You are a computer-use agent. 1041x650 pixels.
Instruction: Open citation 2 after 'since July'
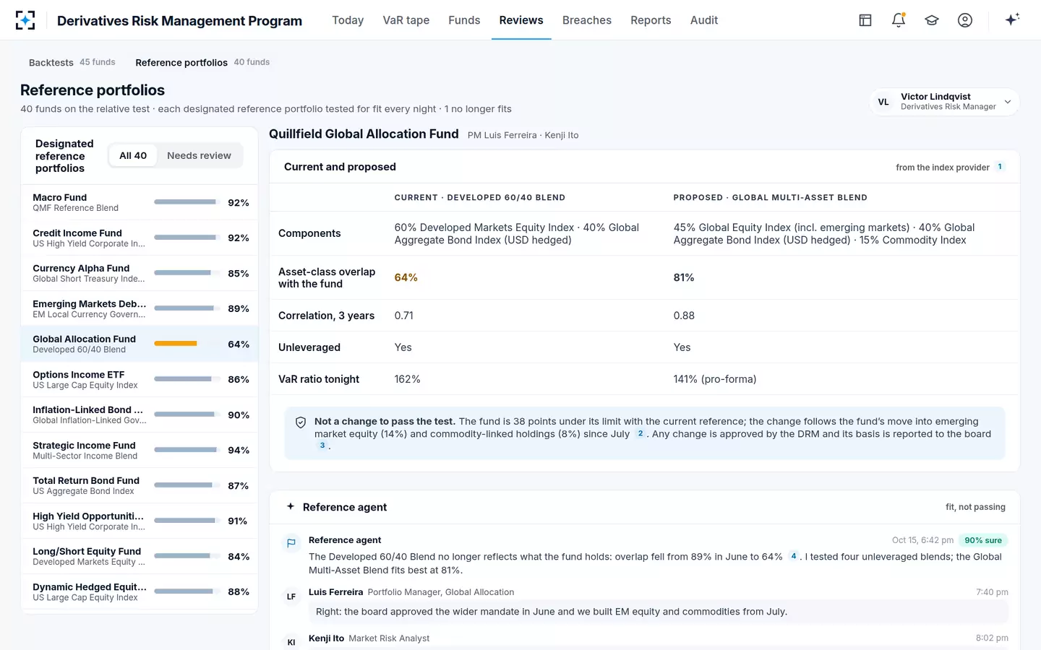[x=641, y=433]
